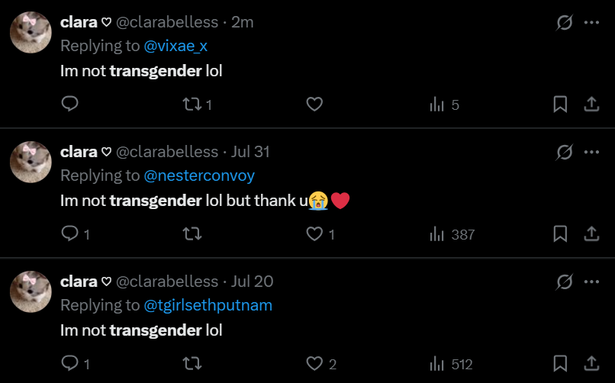This screenshot has width=615, height=383.
Task: Reply to the Jul 31 tweet
Action: pyautogui.click(x=70, y=234)
